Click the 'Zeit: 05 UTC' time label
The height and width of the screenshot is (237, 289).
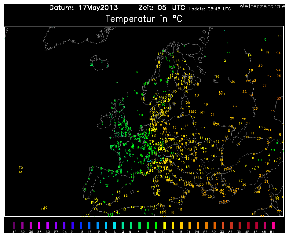click(162, 8)
